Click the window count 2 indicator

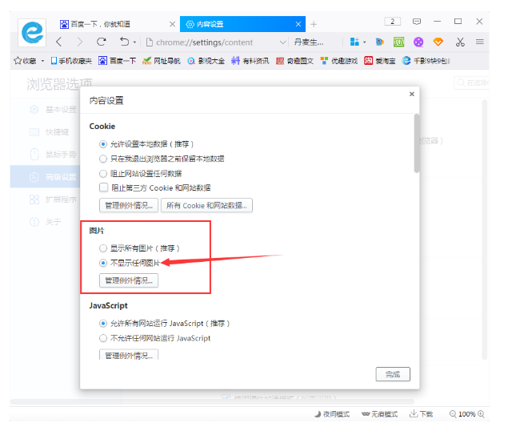pyautogui.click(x=392, y=22)
